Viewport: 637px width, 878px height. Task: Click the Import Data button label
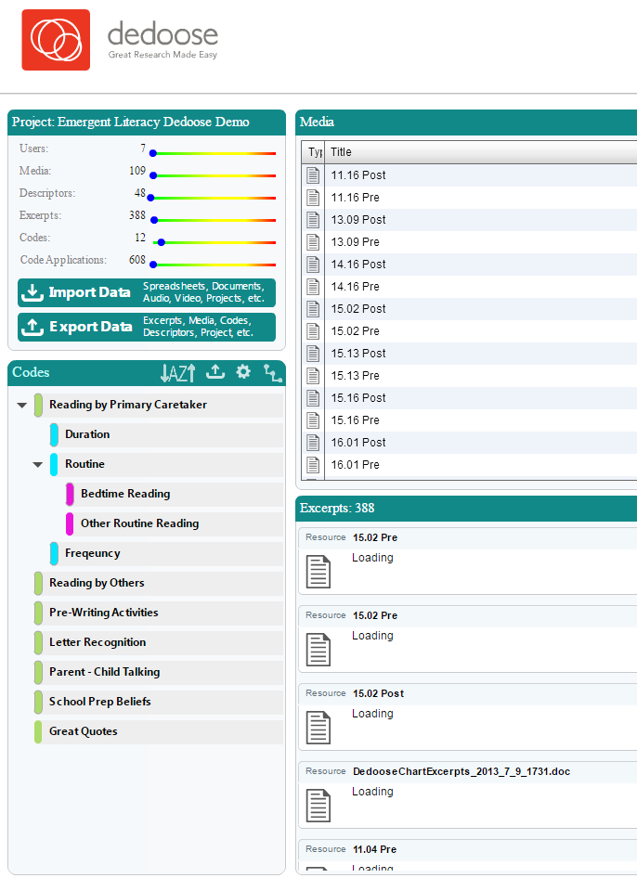tap(90, 292)
